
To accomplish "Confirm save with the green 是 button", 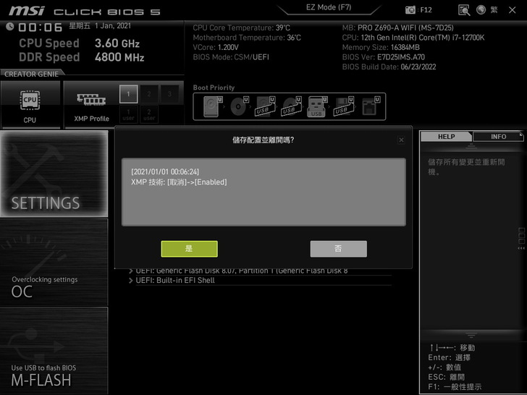I will pyautogui.click(x=189, y=249).
